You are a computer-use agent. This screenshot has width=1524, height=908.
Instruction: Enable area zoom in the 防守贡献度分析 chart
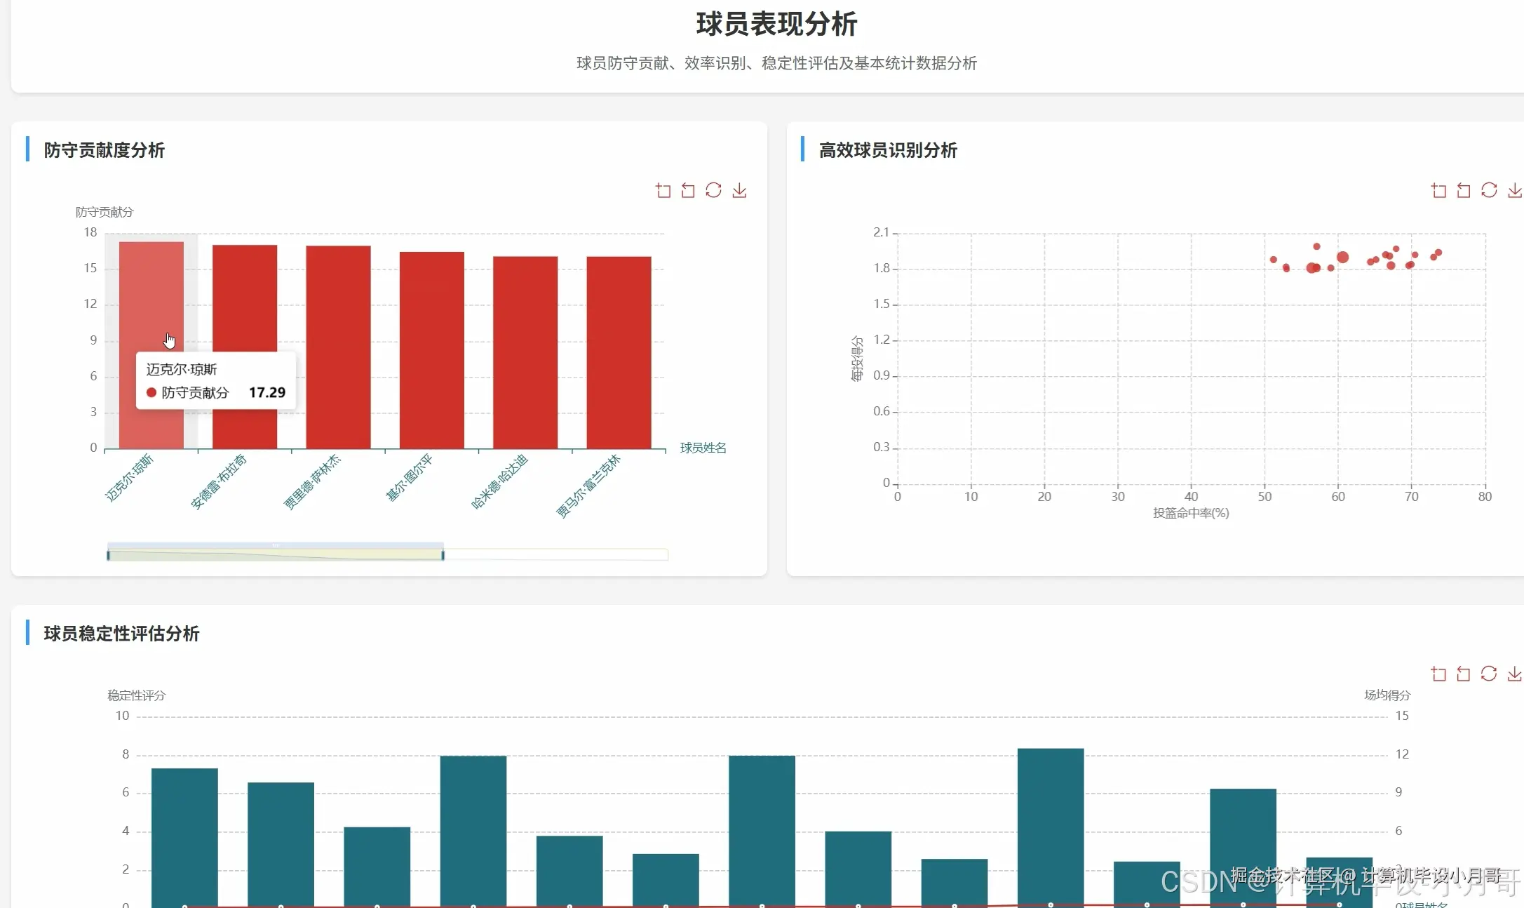tap(663, 190)
